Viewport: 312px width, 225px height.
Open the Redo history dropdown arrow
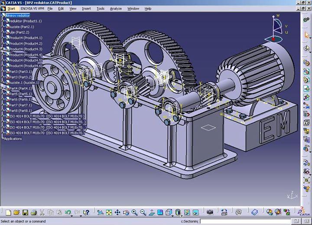point(81,216)
